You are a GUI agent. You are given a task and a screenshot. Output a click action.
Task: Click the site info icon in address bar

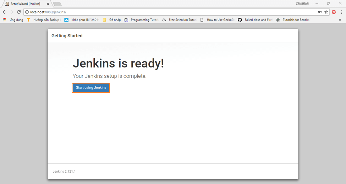[27, 12]
